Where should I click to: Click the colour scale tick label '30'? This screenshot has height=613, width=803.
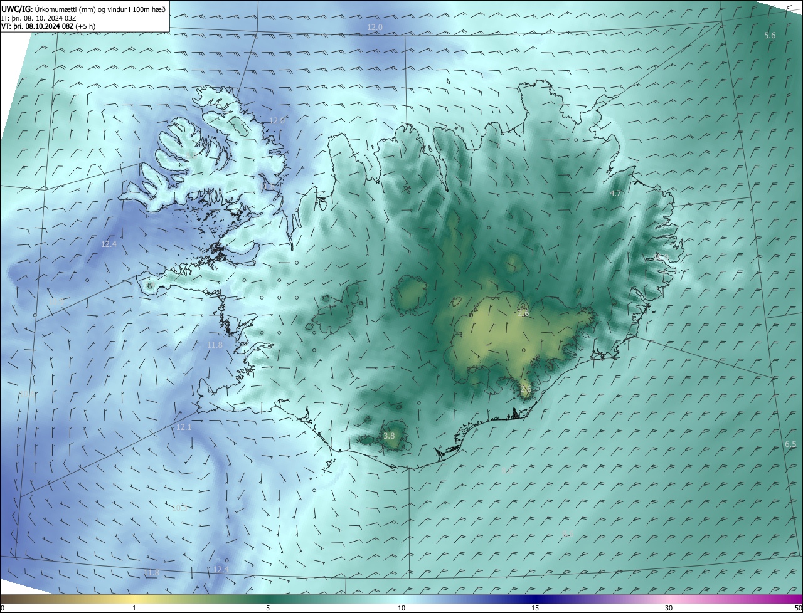(669, 609)
